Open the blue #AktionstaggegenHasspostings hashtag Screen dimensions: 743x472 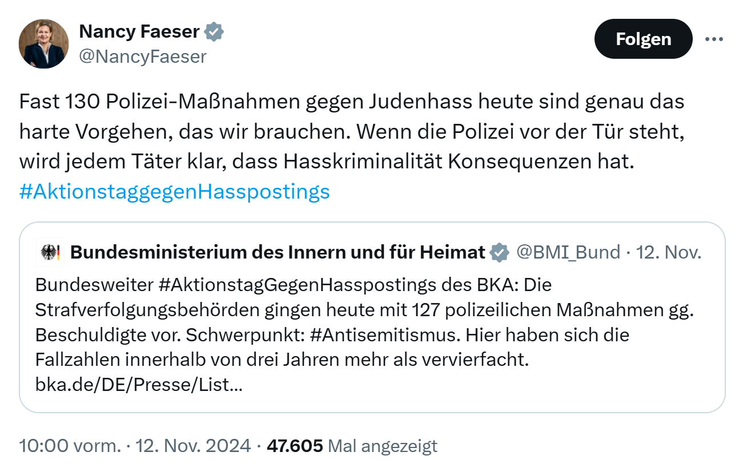[x=175, y=191]
